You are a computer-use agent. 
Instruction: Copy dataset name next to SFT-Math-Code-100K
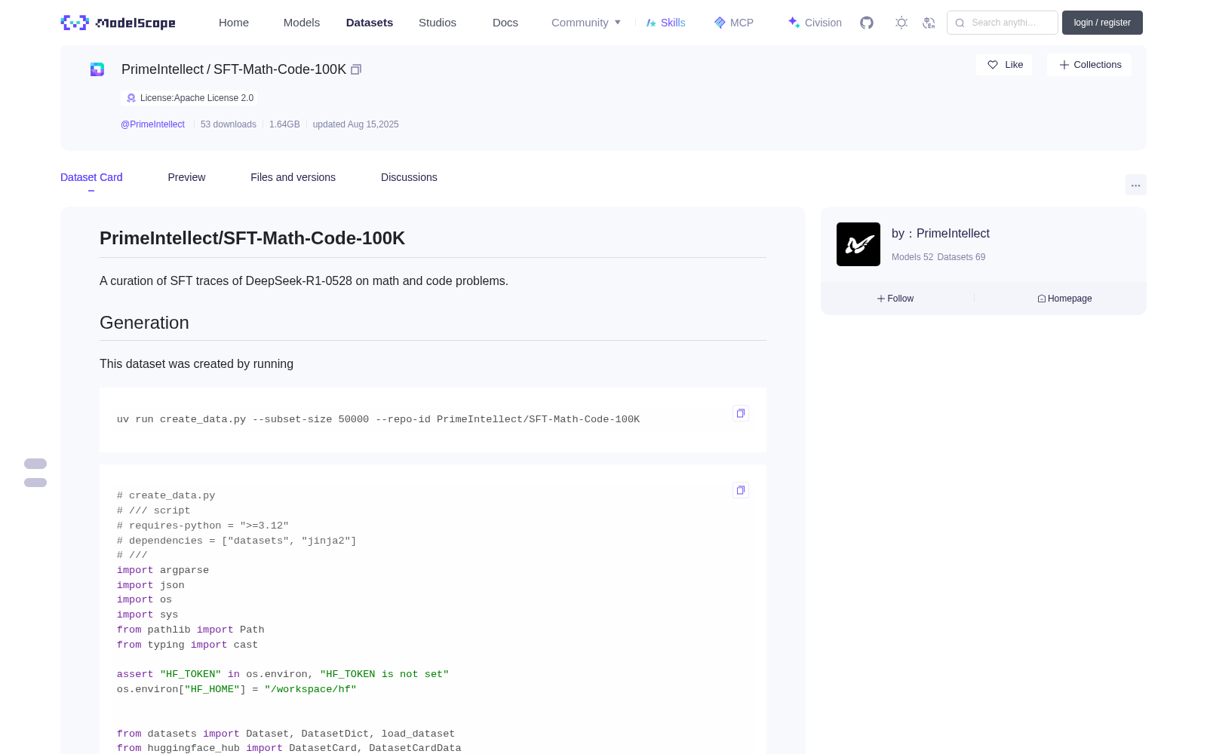coord(356,69)
